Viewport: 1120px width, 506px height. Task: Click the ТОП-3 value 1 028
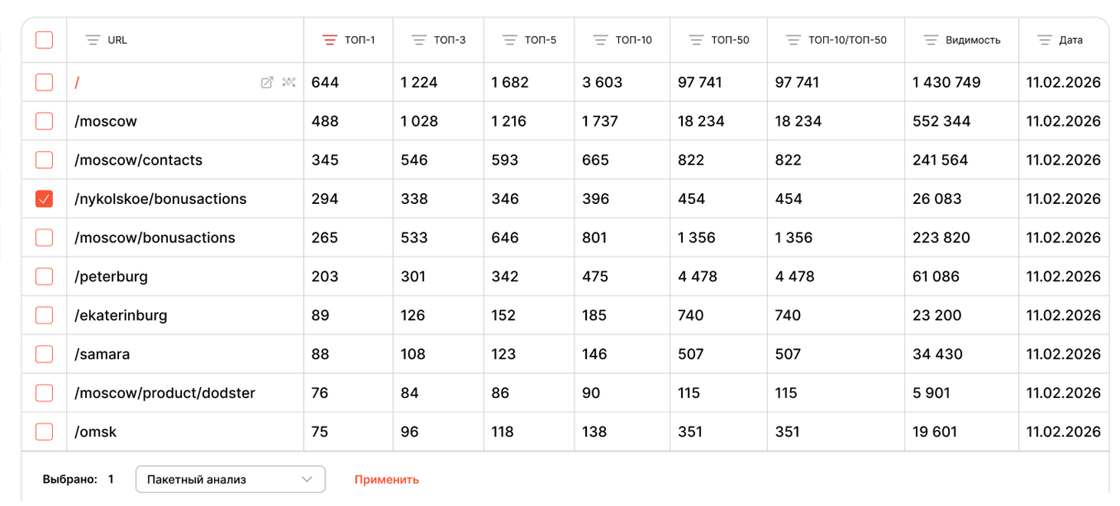419,121
